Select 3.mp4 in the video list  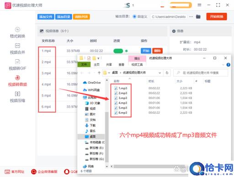pos(46,73)
